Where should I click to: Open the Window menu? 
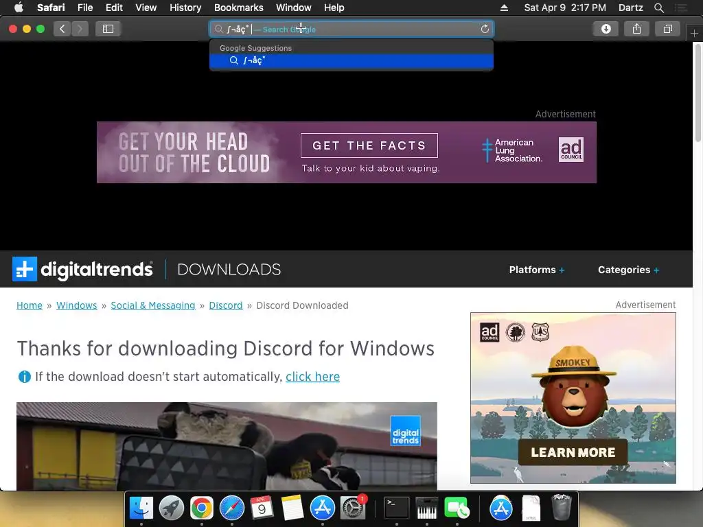coord(294,8)
